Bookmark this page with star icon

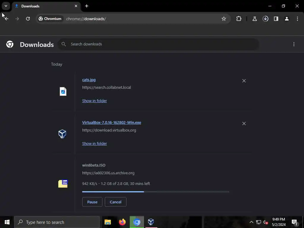224,19
